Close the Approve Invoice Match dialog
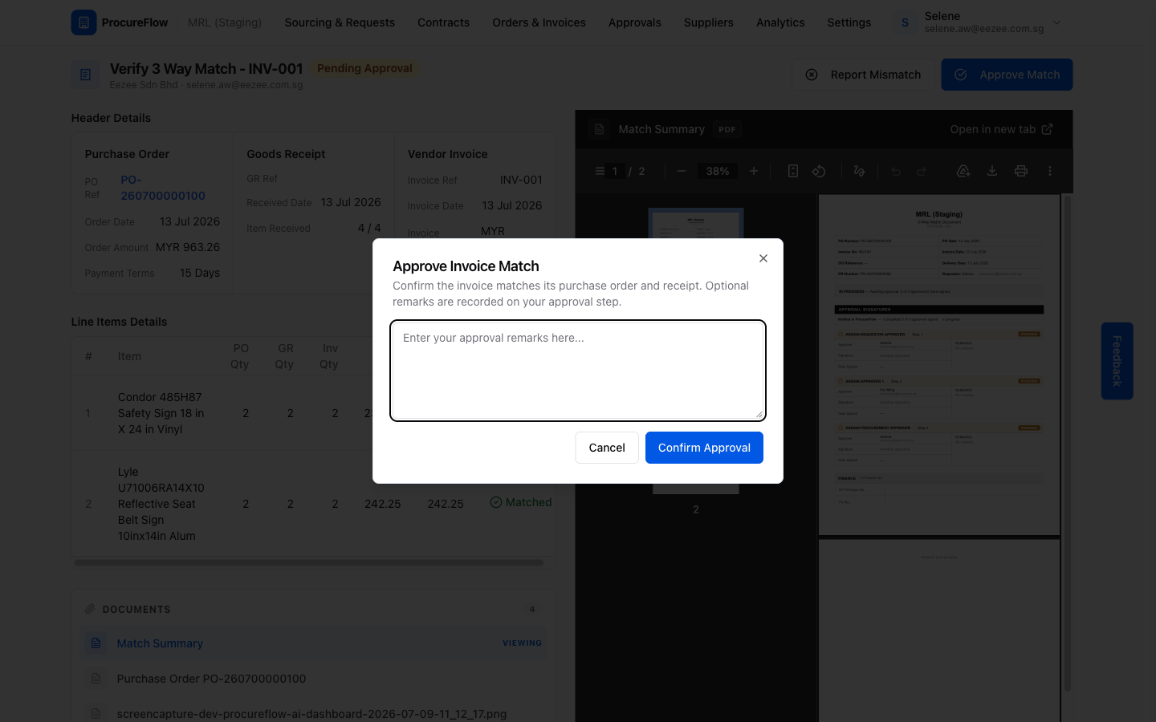Image resolution: width=1156 pixels, height=722 pixels. [x=763, y=258]
